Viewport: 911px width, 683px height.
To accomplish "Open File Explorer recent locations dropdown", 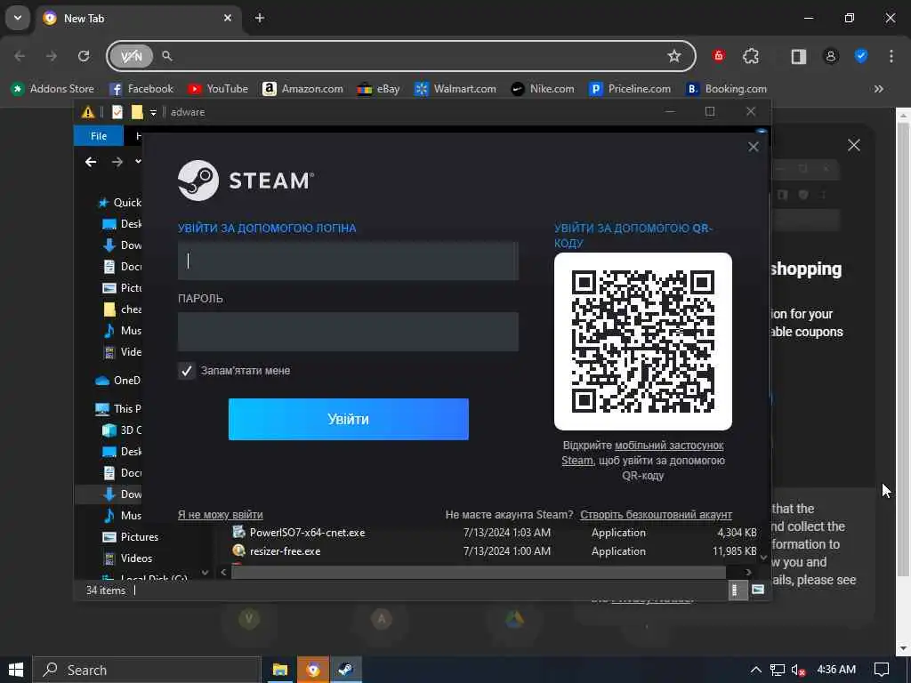I will (x=138, y=162).
